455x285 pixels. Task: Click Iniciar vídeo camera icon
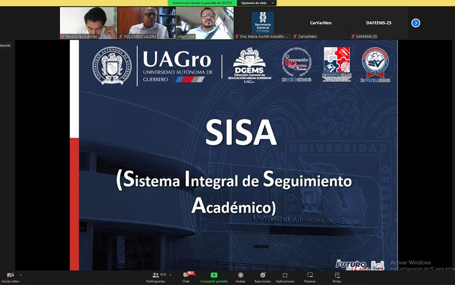click(x=10, y=275)
